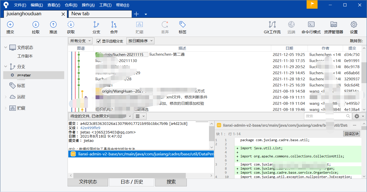The height and width of the screenshot is (192, 367).
Task: Open the 编辑(E) menu
Action: click(x=37, y=5)
